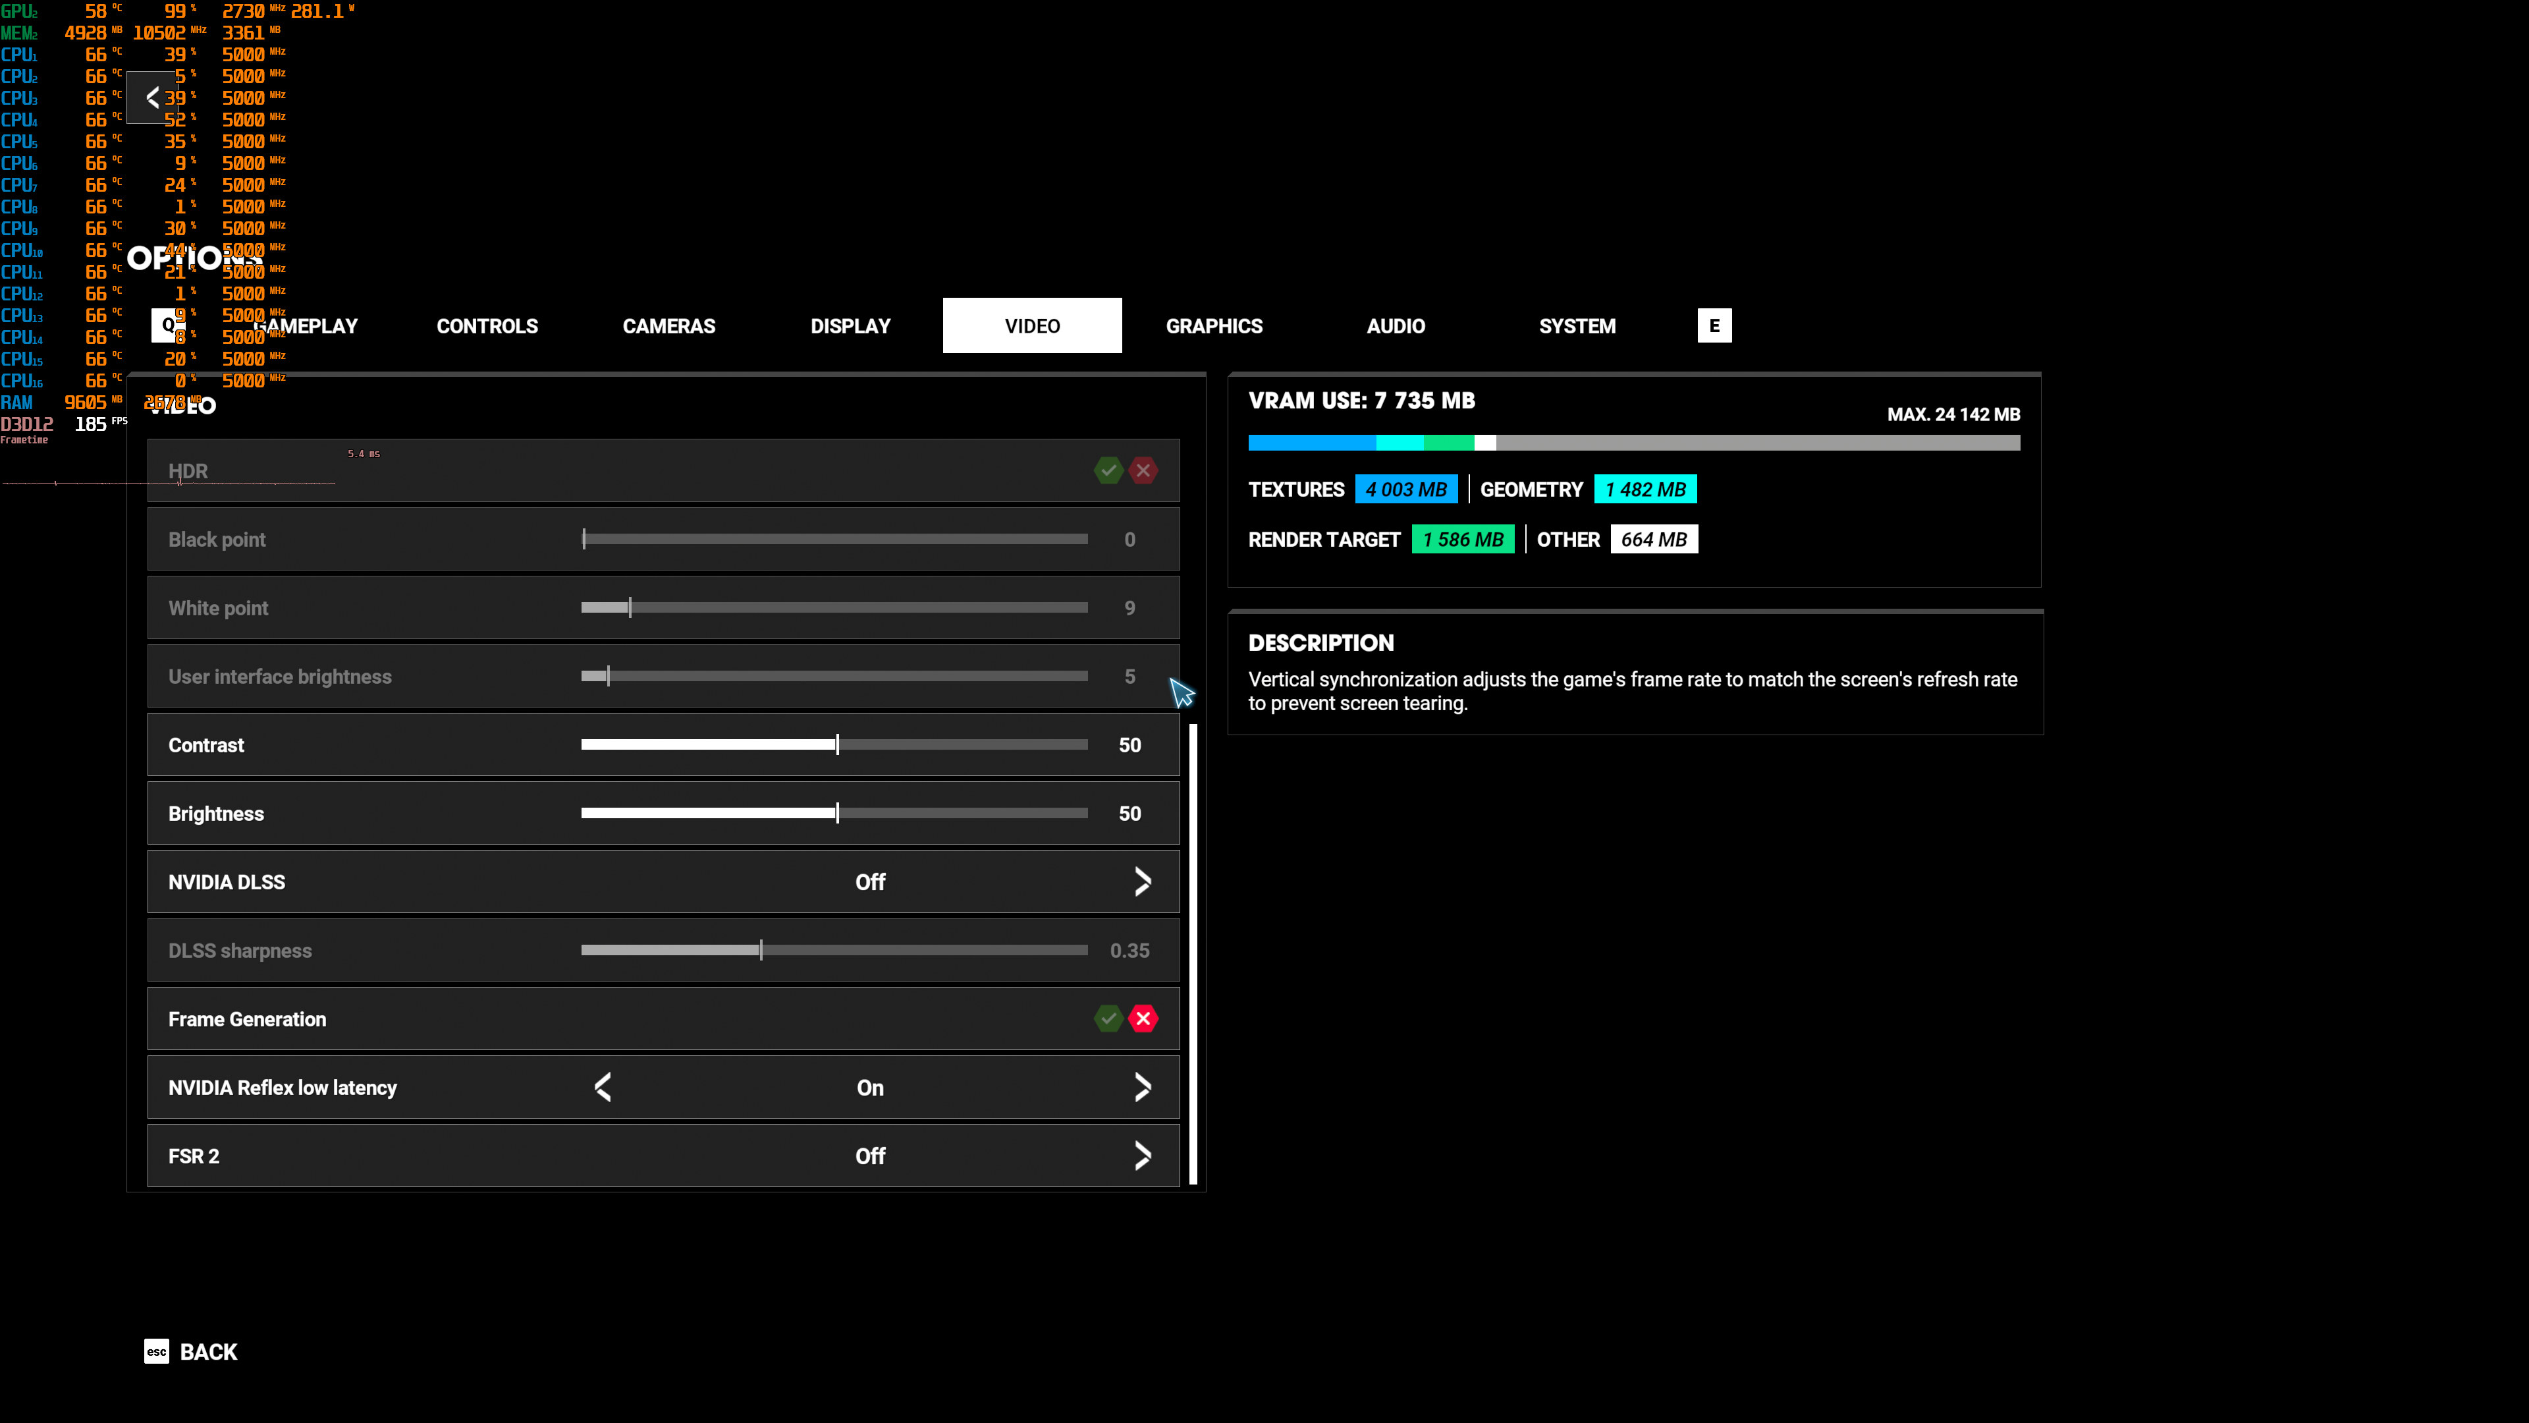
Task: Click the back arrow icon at top left
Action: (x=152, y=98)
